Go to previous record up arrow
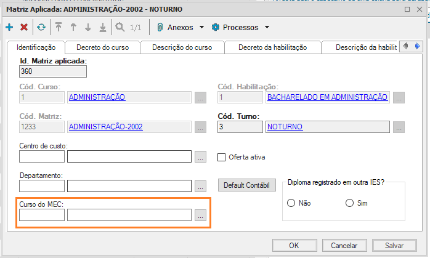Viewport: 430px width, 258px height. coord(73,27)
